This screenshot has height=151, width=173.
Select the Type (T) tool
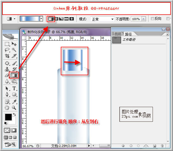(x=14, y=88)
